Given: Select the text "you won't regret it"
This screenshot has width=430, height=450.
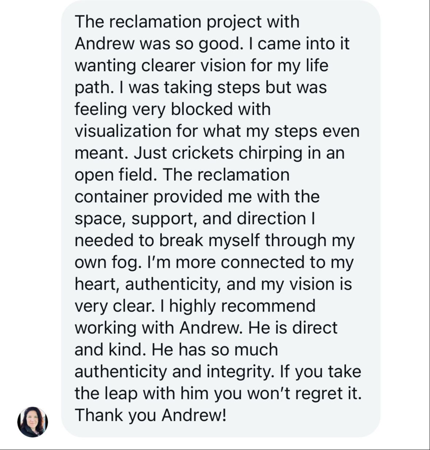Looking at the screenshot, I should click(288, 394).
